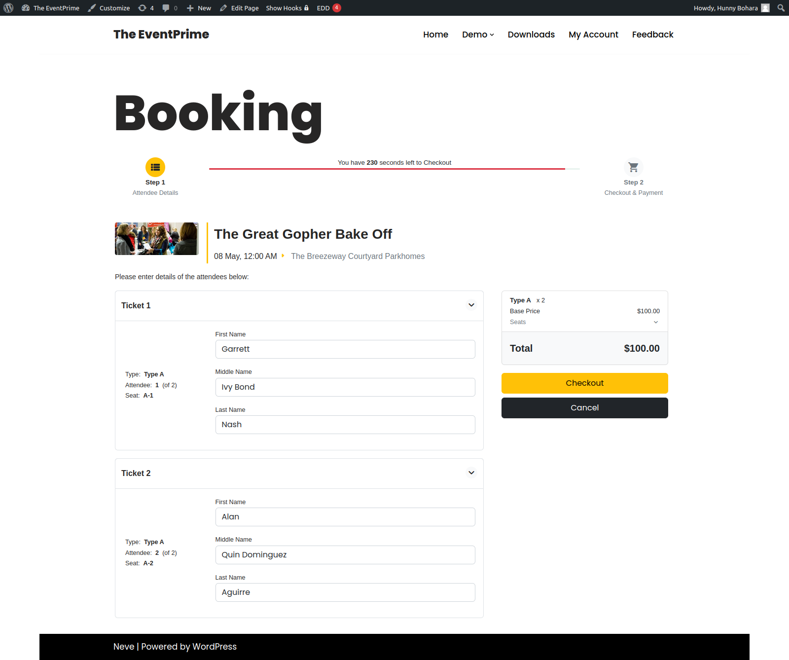Open the admin bar search icon
This screenshot has height=660, width=789.
(x=781, y=8)
